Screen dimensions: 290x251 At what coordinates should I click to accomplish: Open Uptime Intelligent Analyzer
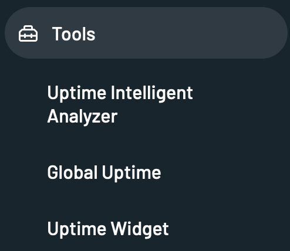coord(120,104)
